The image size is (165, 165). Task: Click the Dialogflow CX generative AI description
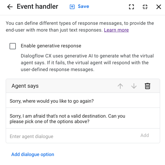point(87,63)
